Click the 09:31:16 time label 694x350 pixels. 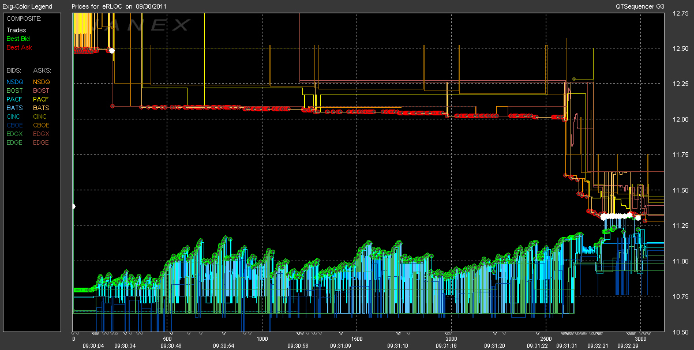point(446,345)
